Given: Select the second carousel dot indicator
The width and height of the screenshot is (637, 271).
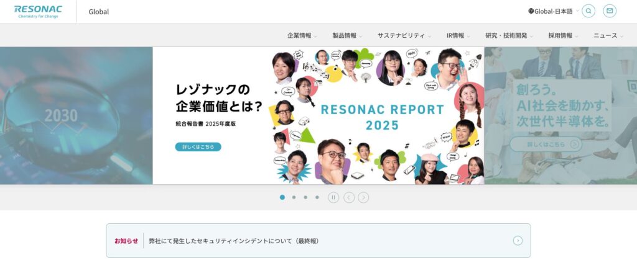Looking at the screenshot, I should point(294,197).
